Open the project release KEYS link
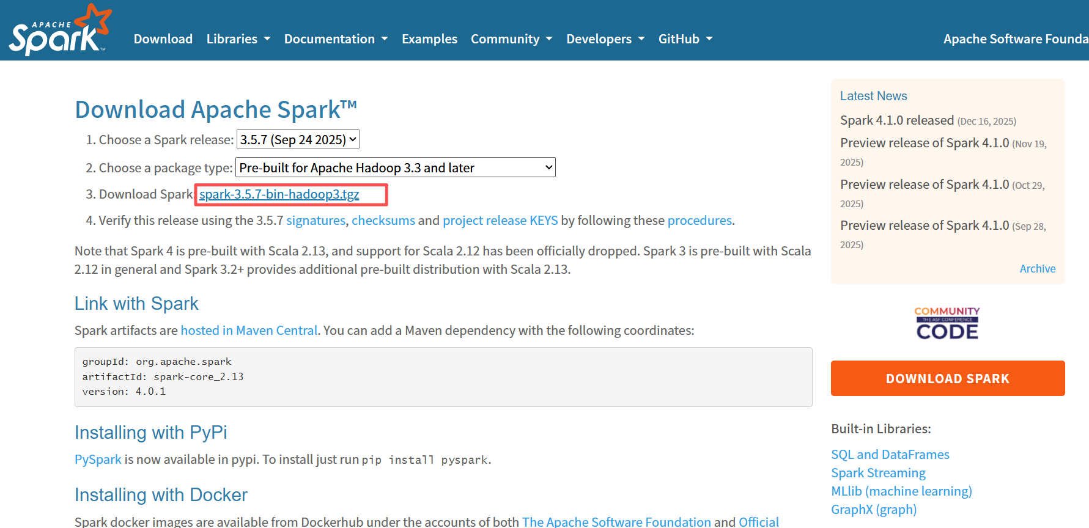 500,221
